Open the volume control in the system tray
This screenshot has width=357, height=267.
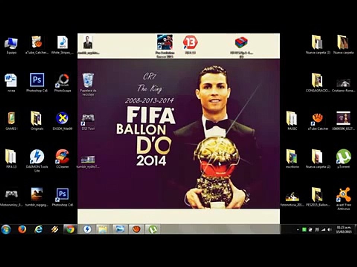(329, 230)
